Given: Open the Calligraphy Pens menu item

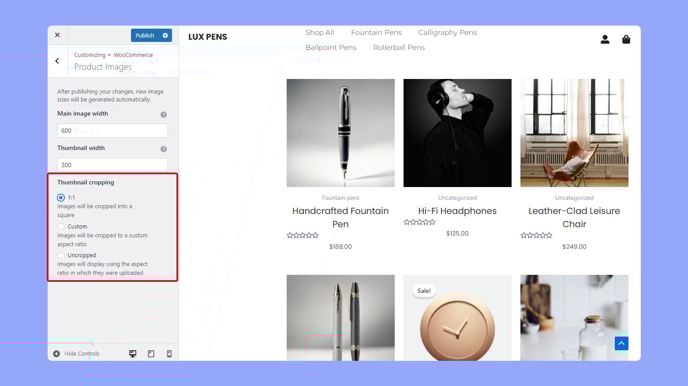Looking at the screenshot, I should 447,32.
